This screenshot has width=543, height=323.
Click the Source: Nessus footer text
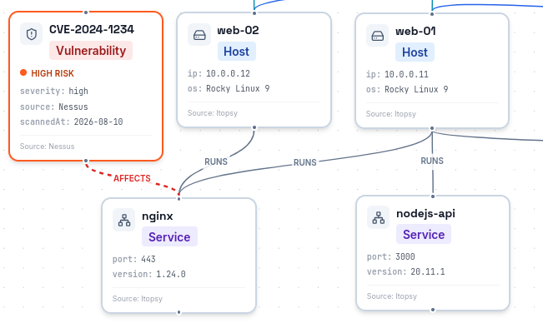point(47,147)
